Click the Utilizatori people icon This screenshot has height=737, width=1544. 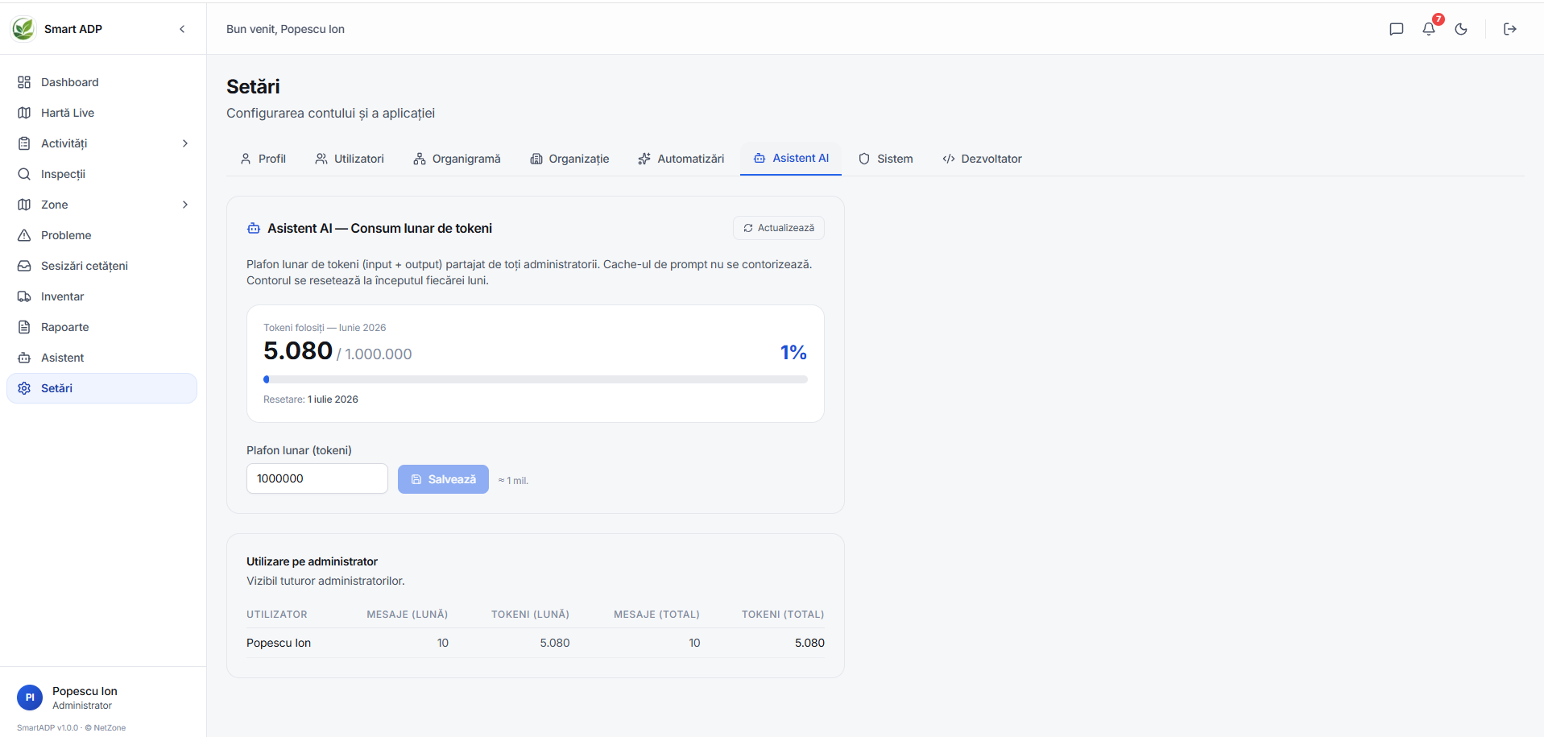pyautogui.click(x=321, y=159)
